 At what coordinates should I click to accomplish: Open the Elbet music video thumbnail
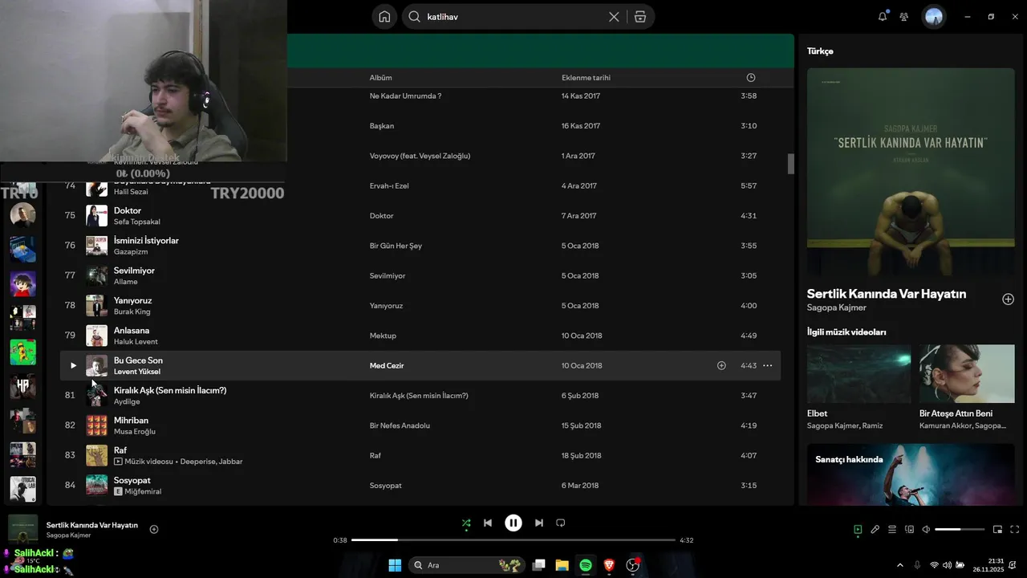[x=859, y=374]
